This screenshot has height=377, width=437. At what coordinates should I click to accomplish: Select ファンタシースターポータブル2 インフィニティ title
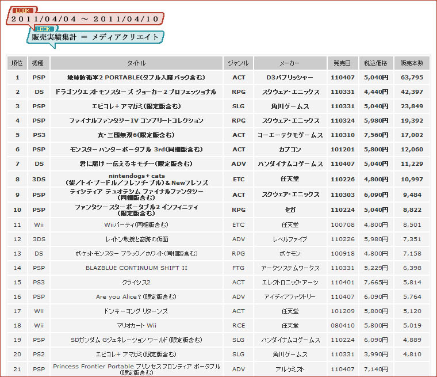136,210
